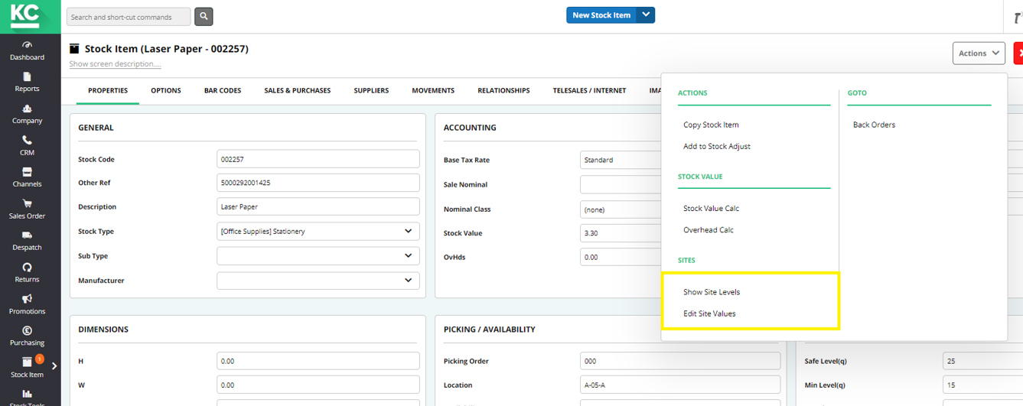
Task: Click the red close button
Action: click(1018, 53)
